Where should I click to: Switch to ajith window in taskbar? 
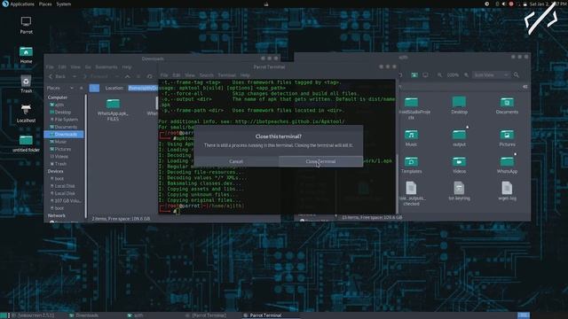tap(136, 315)
